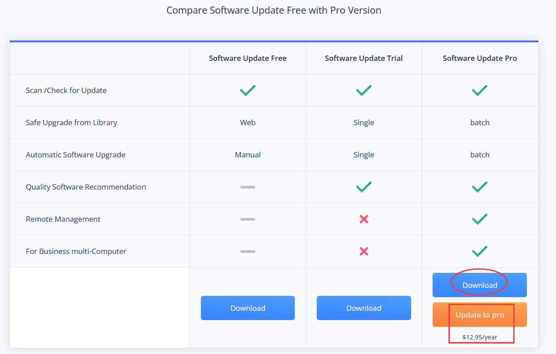Screen dimensions: 556x354
Task: Click the dash icon for Remote Management Free
Action: [248, 219]
